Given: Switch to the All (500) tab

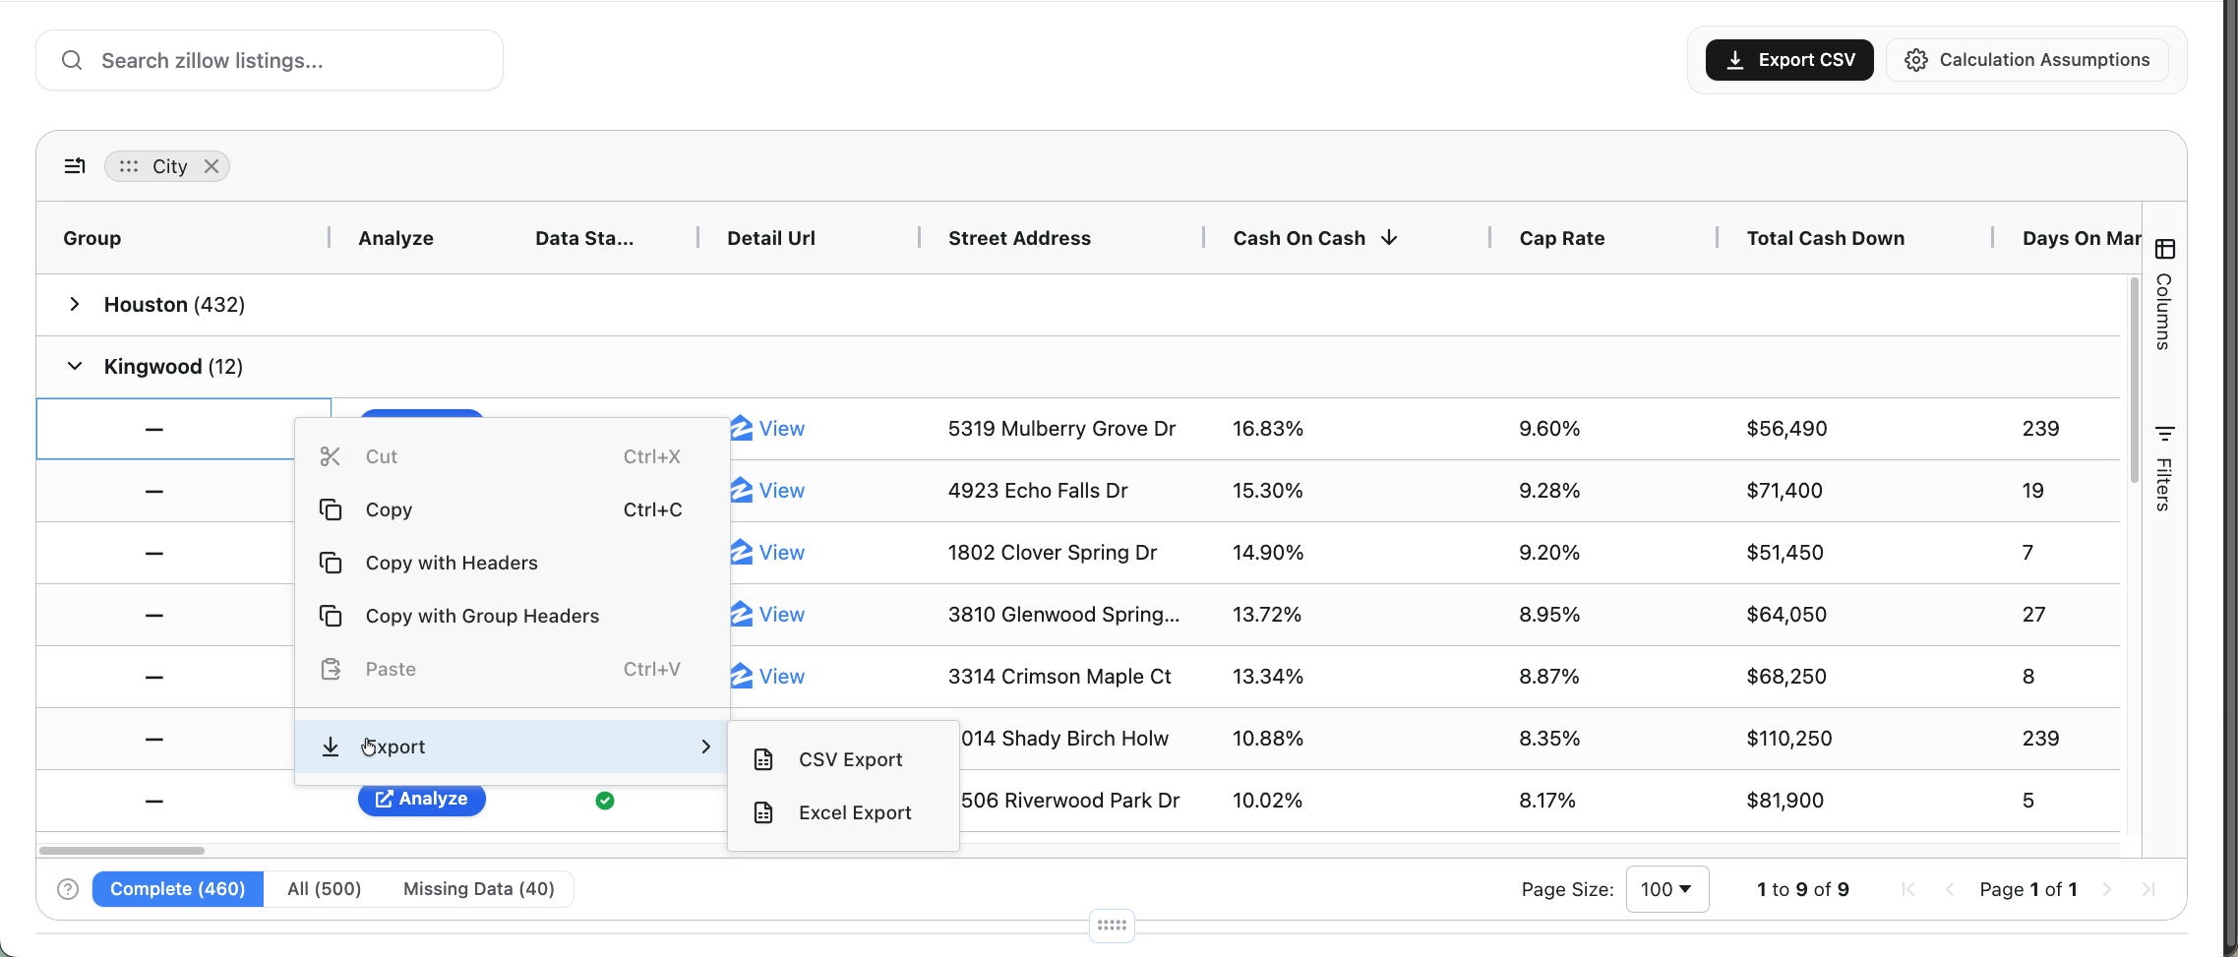Looking at the screenshot, I should click(324, 889).
